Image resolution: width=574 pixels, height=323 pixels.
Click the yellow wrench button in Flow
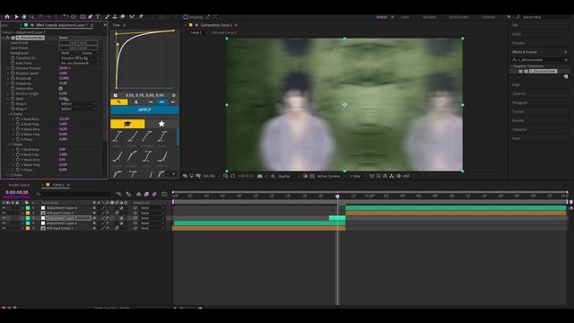(119, 101)
